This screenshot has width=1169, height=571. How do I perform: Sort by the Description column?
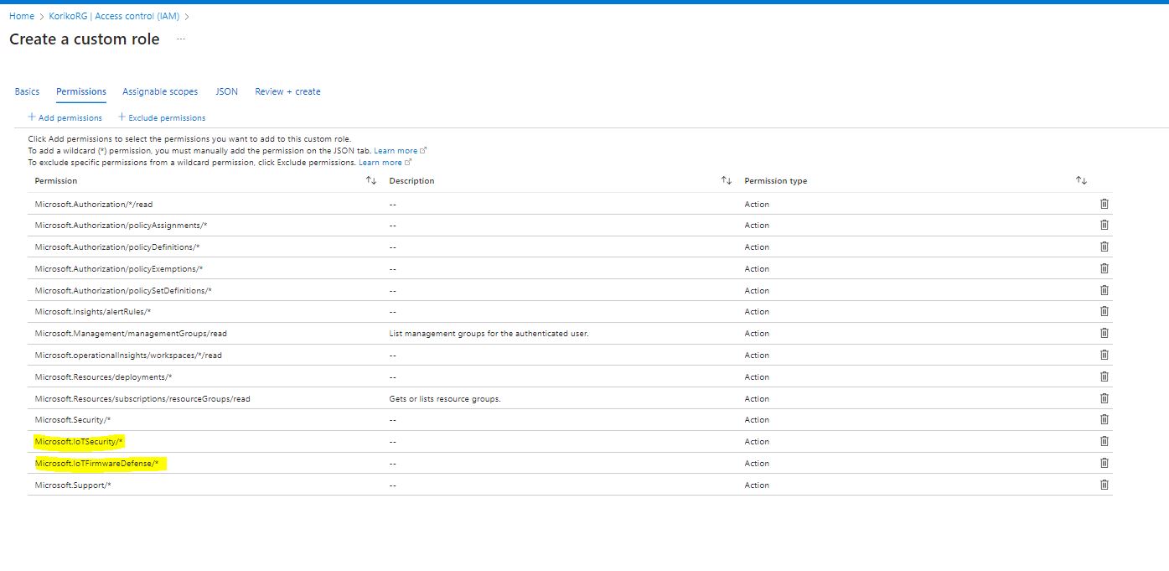(727, 180)
